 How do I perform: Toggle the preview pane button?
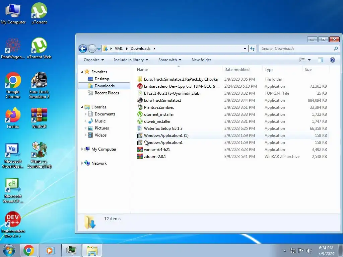coord(321,60)
